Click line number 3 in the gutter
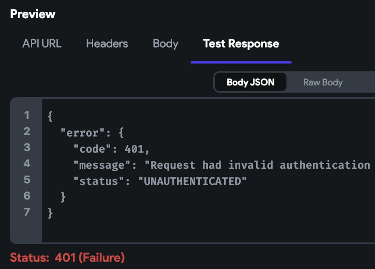This screenshot has width=375, height=269. point(27,147)
